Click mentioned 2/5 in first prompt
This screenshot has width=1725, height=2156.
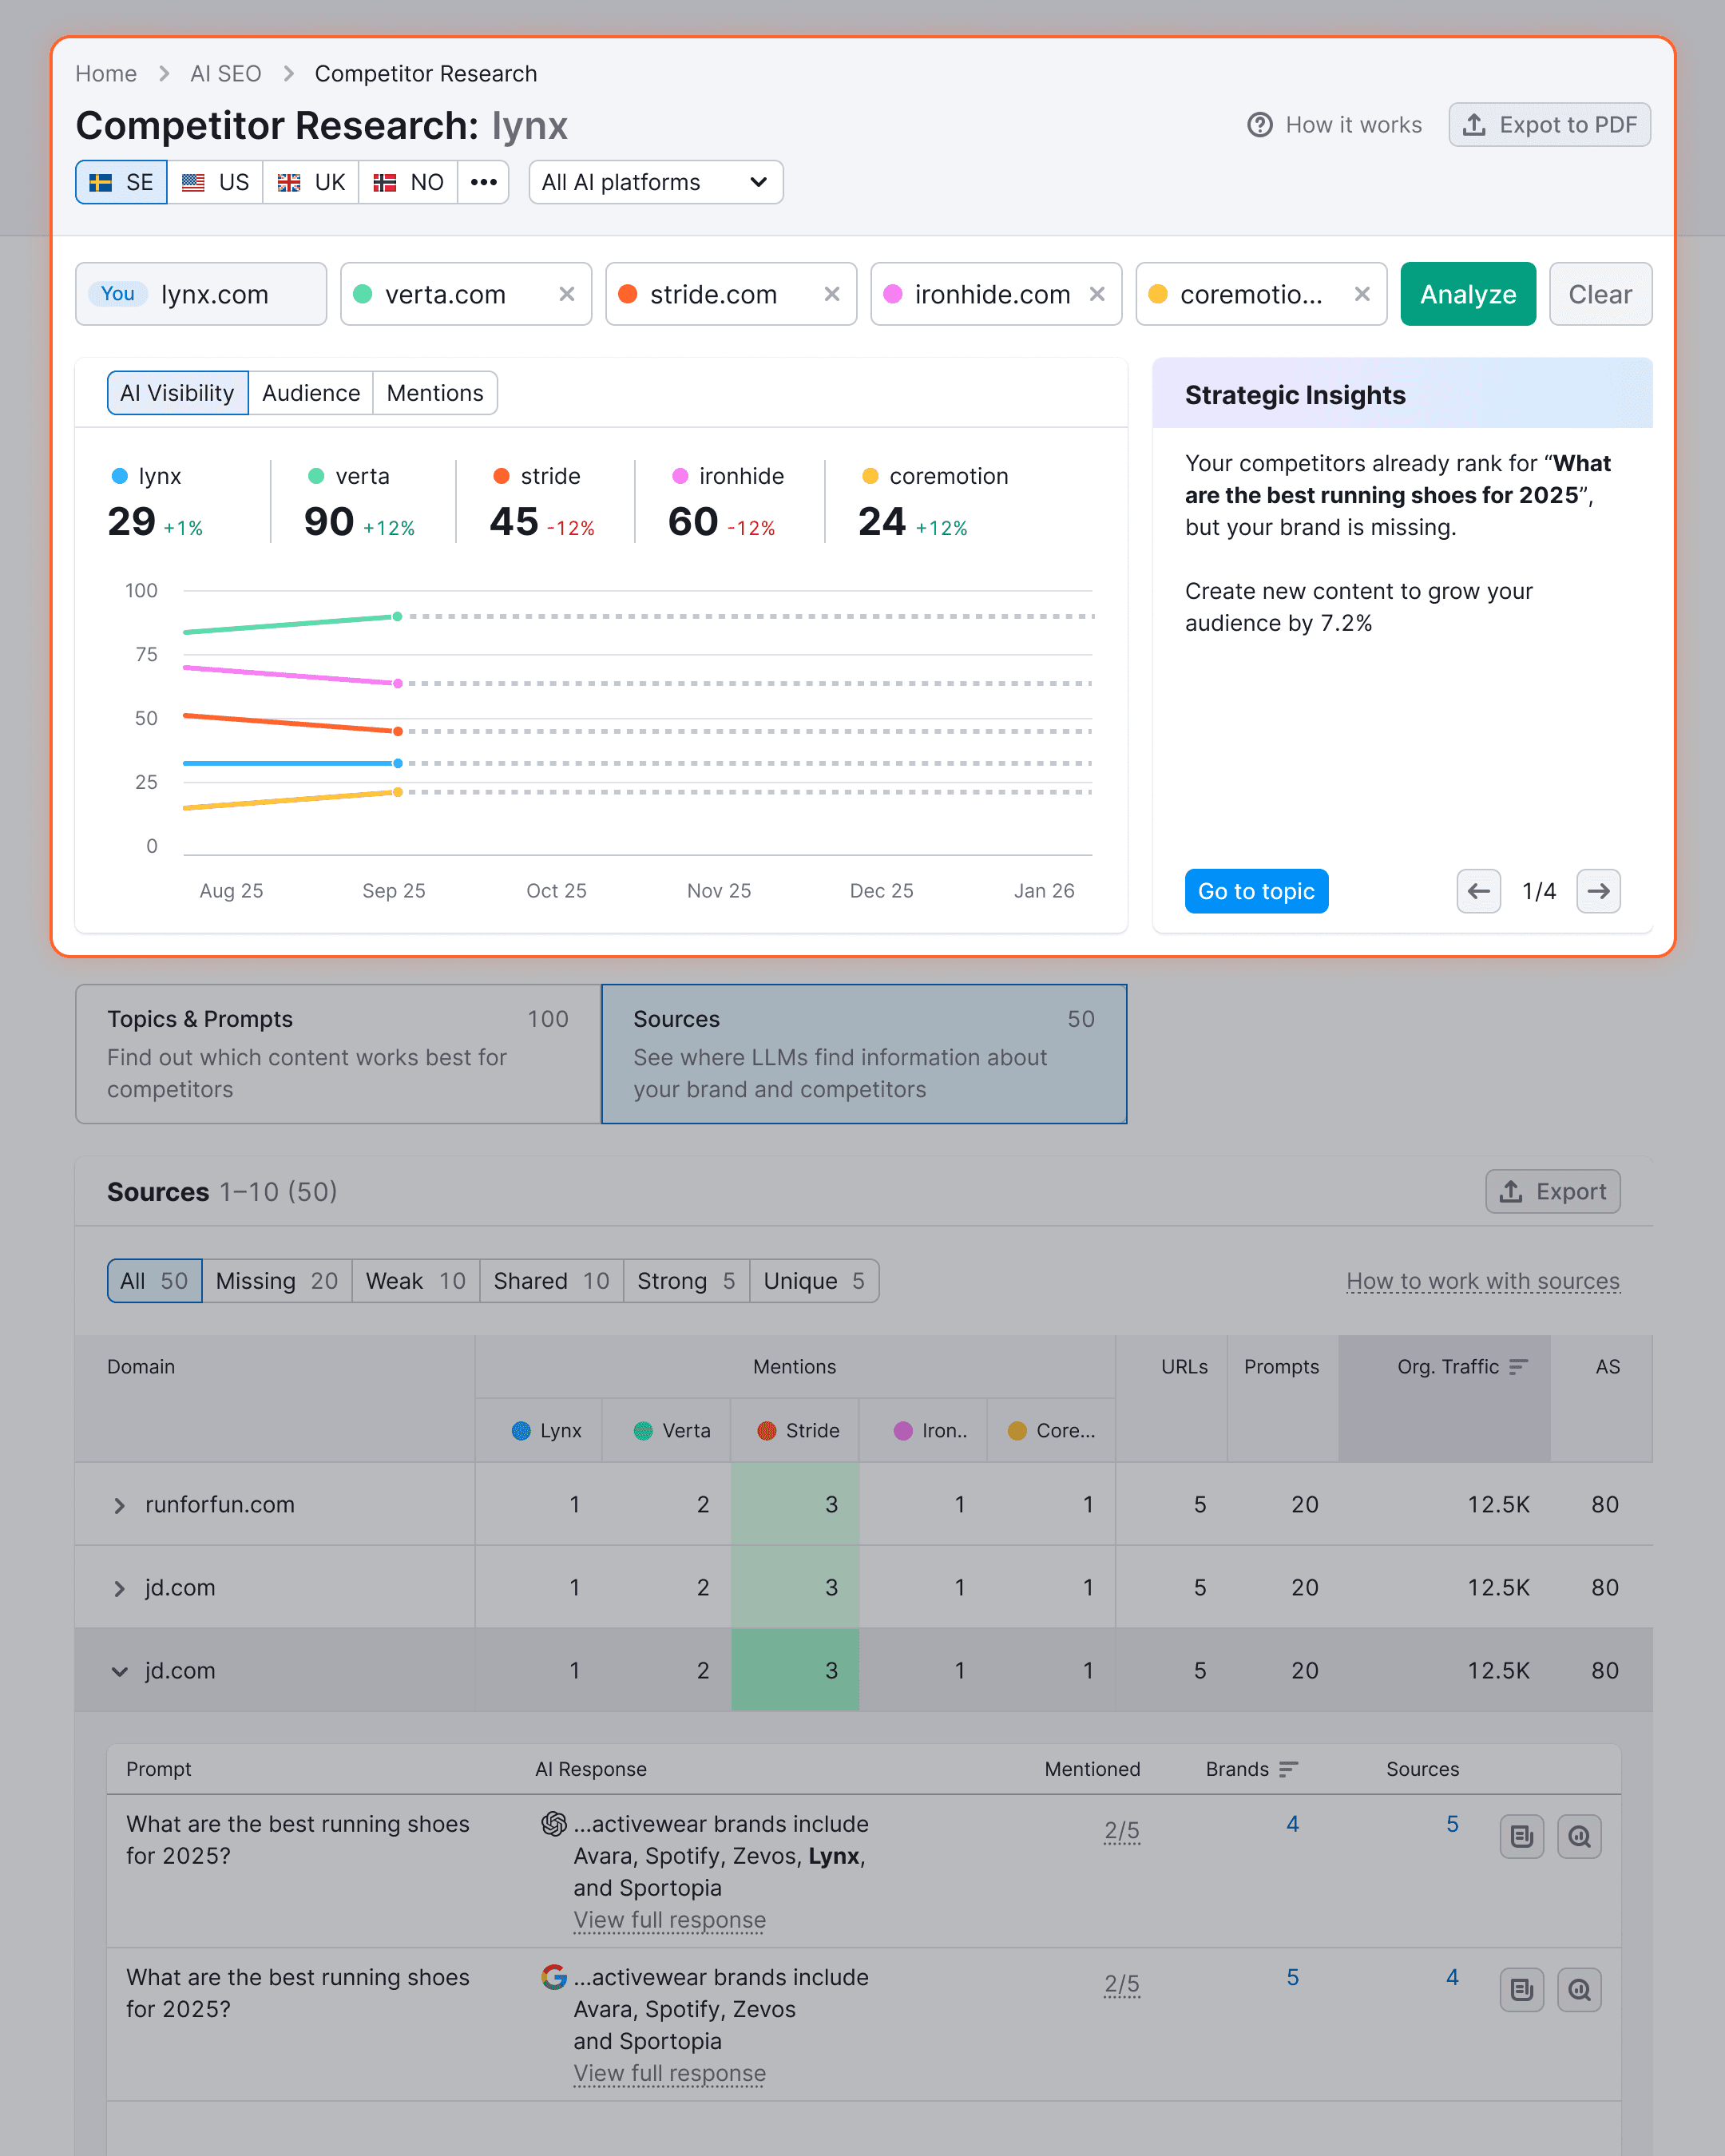(1122, 1831)
